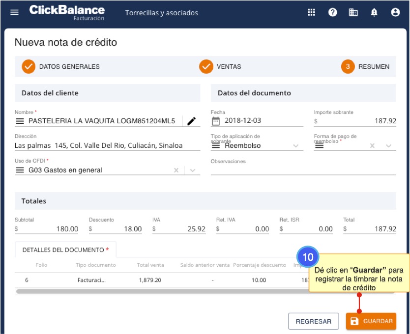Clear the G03 Gastos en general selection
This screenshot has height=334, width=410.
(176, 170)
